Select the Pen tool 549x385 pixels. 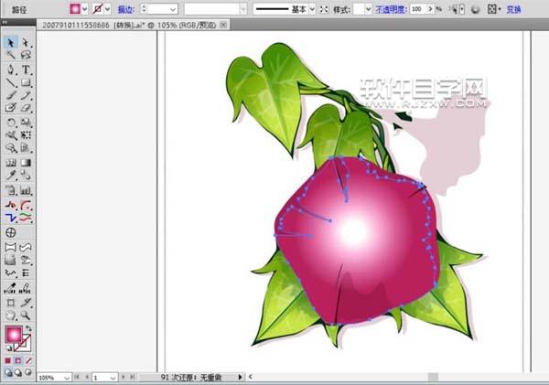(10, 70)
